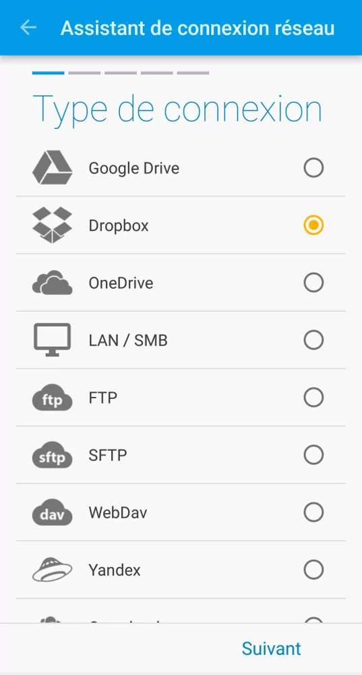Viewport: 362px width, 675px height.
Task: Click the Yandex flying saucer icon
Action: coord(52,570)
